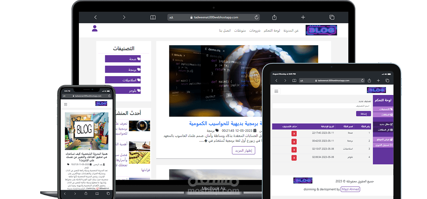Open شروحات nav link on MacBook
Image resolution: width=427 pixels, height=199 pixels.
(255, 31)
